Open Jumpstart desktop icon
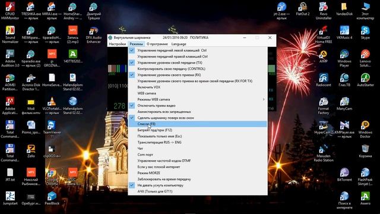The height and width of the screenshot is (214, 380). point(10,198)
